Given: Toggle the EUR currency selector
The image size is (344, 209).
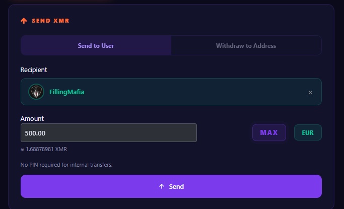Looking at the screenshot, I should [x=308, y=132].
